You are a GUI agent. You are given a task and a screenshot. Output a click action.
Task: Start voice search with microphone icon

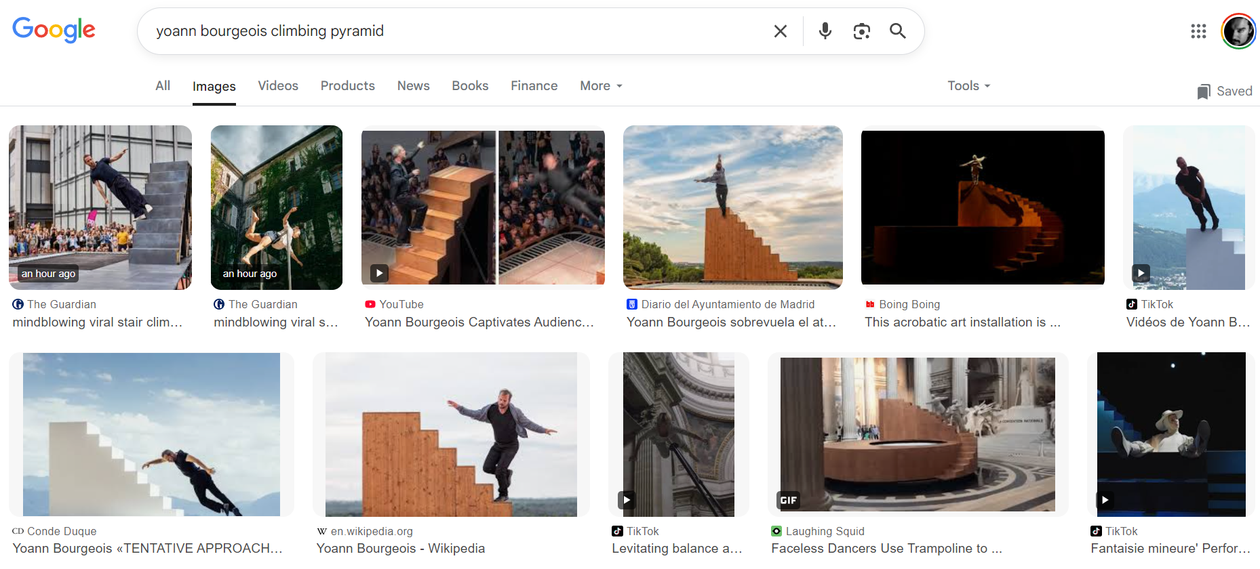(825, 31)
